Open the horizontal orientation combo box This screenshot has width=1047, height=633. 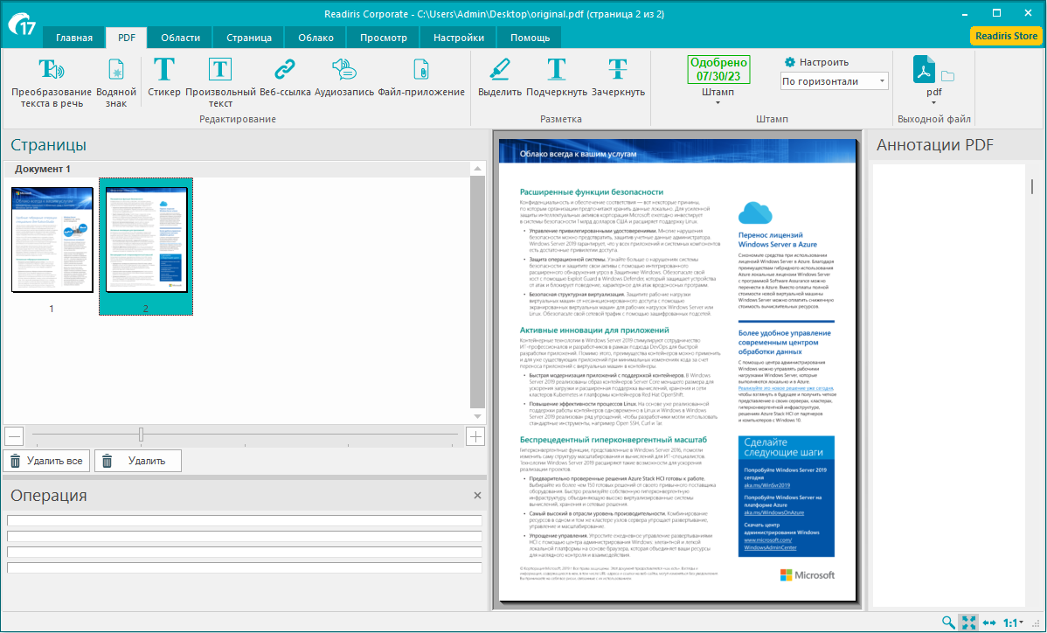pyautogui.click(x=834, y=81)
